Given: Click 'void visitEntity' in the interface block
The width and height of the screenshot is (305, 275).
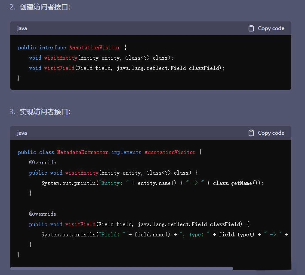Looking at the screenshot, I should [x=53, y=58].
